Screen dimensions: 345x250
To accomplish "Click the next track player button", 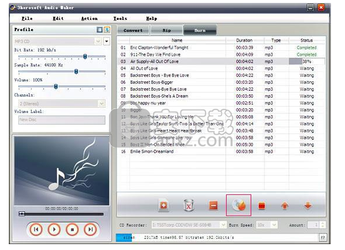I will coord(90,230).
